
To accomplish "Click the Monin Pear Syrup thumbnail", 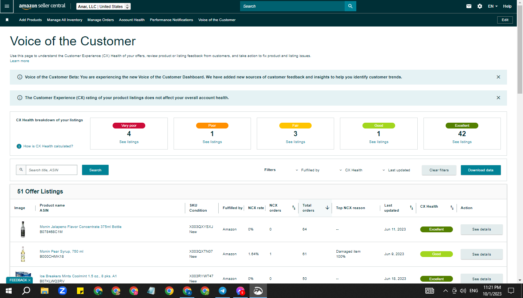I will 23,254.
